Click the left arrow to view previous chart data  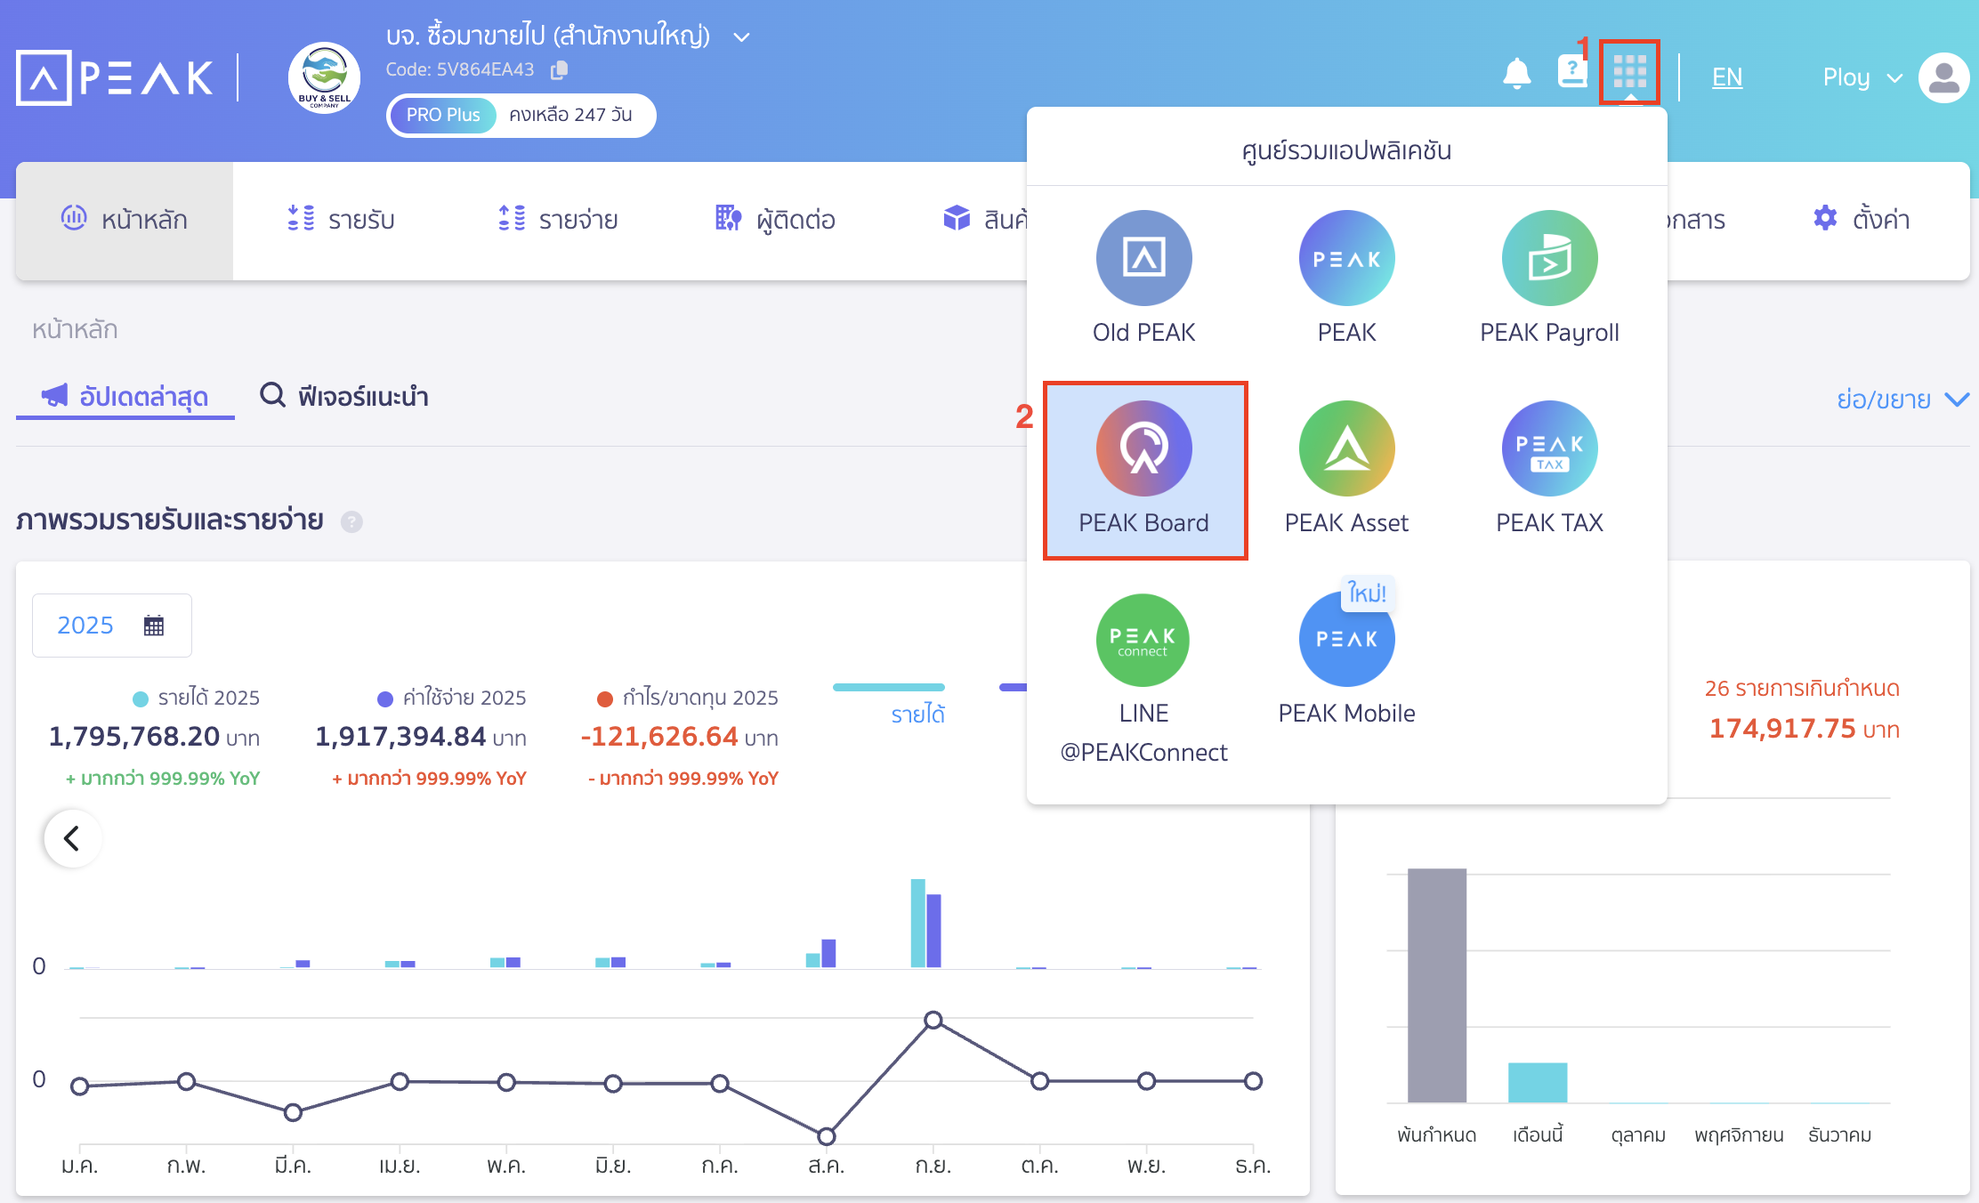point(72,837)
